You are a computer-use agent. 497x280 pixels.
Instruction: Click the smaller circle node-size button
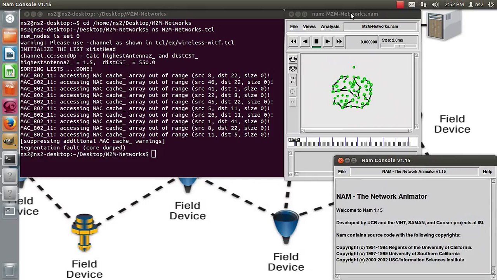tap(293, 102)
